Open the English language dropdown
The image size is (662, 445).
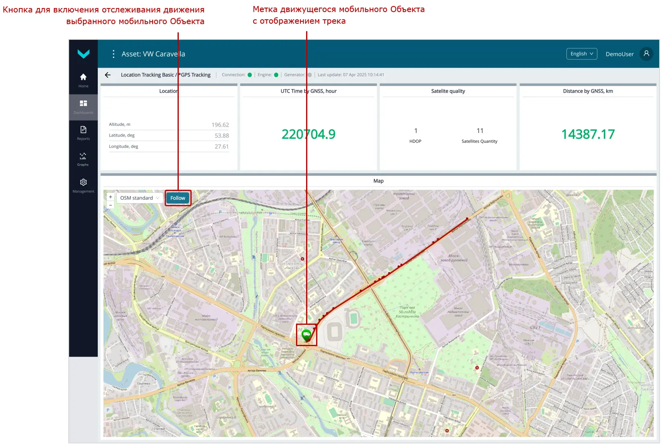(581, 53)
